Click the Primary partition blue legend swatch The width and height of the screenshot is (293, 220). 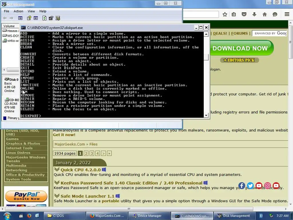pos(5,118)
